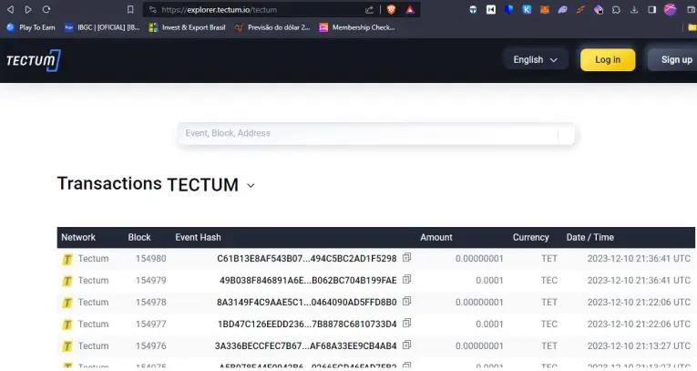This screenshot has height=371, width=697.
Task: Click amount 0.0001 in block 154977 row
Action: coord(489,324)
